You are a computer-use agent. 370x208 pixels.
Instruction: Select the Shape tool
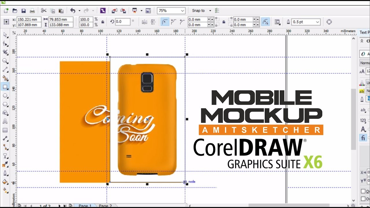pyautogui.click(x=5, y=44)
